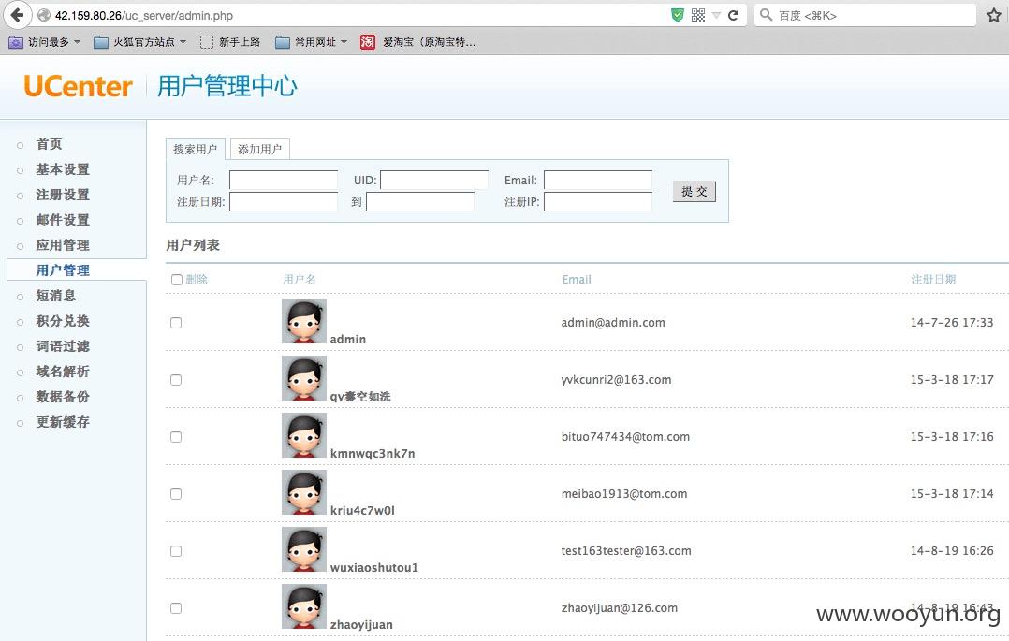Open address bar dropdown arrow
Screen dimensions: 1009x641
click(x=715, y=16)
